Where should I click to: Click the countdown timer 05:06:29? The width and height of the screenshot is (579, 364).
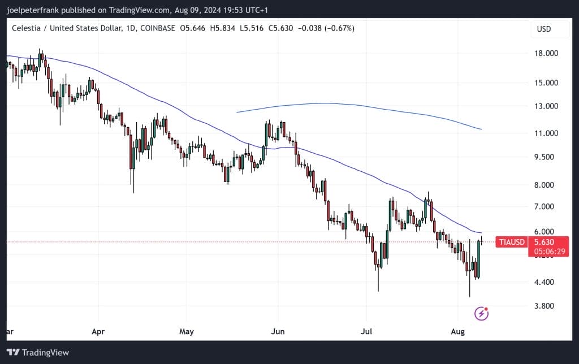pyautogui.click(x=549, y=252)
